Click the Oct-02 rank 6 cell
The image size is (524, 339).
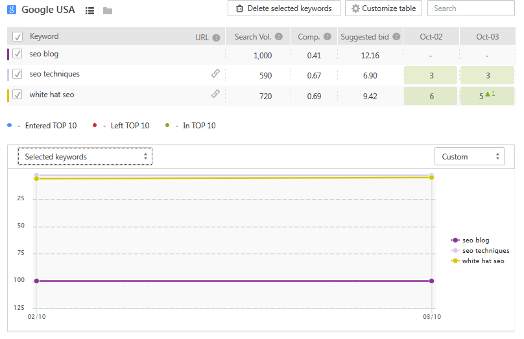pyautogui.click(x=431, y=96)
